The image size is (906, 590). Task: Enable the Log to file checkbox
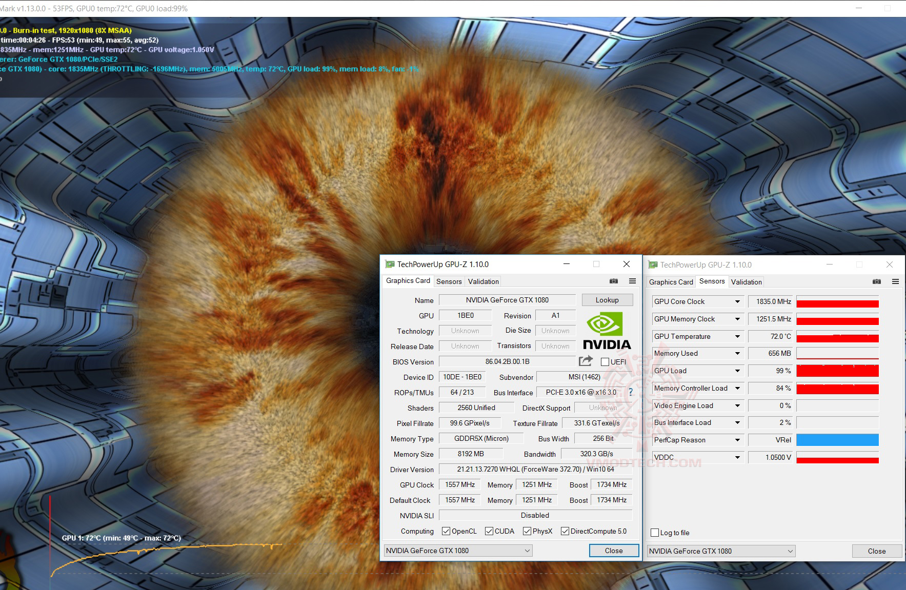[655, 533]
